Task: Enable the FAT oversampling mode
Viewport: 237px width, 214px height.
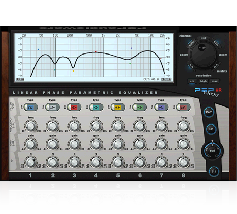Action: point(209,112)
